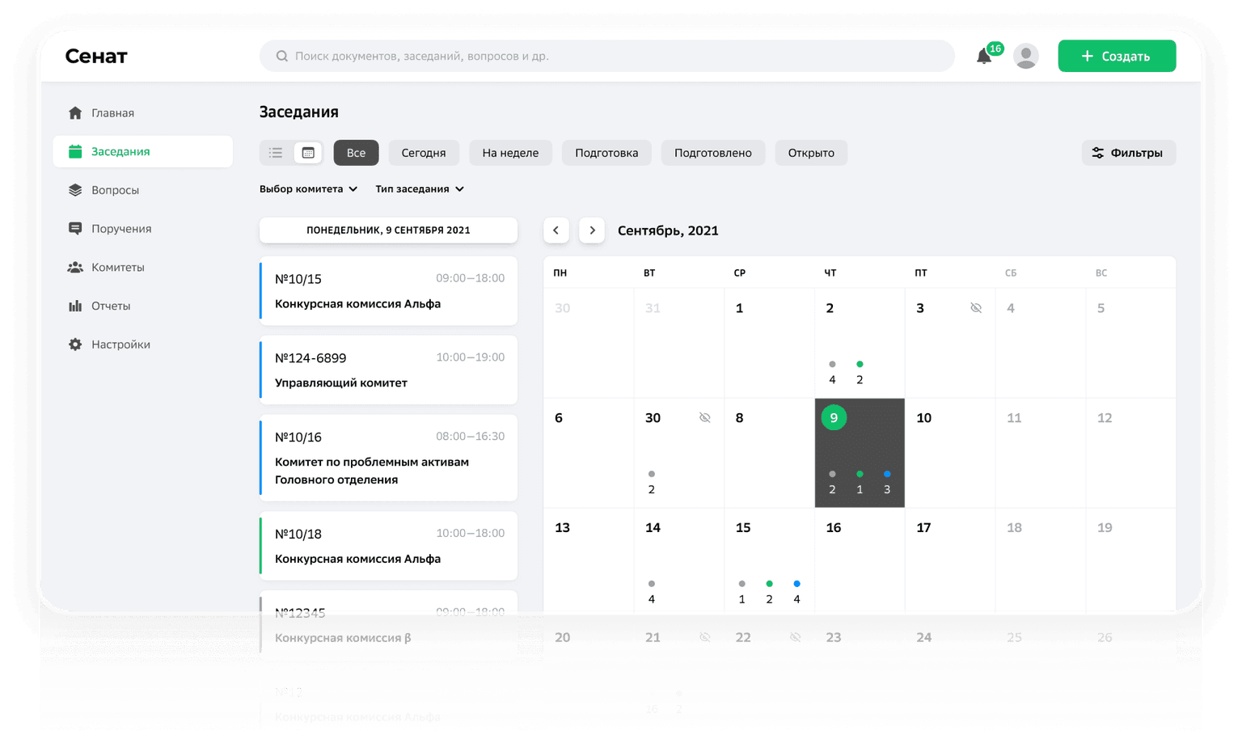
Task: Click the Сенат logo
Action: pyautogui.click(x=96, y=56)
